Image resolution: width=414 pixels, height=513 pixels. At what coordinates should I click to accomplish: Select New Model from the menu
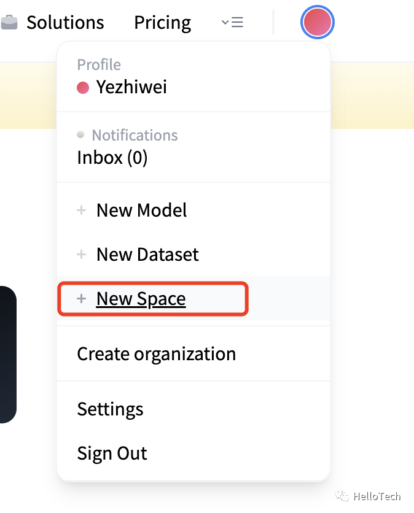141,210
